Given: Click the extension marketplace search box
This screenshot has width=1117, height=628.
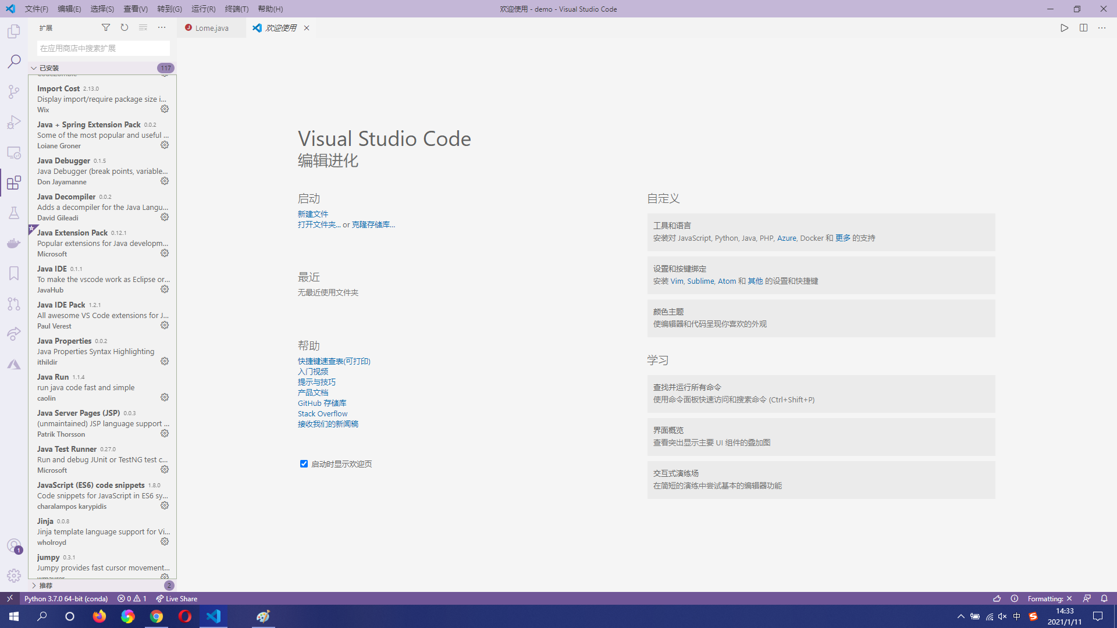Looking at the screenshot, I should tap(104, 48).
